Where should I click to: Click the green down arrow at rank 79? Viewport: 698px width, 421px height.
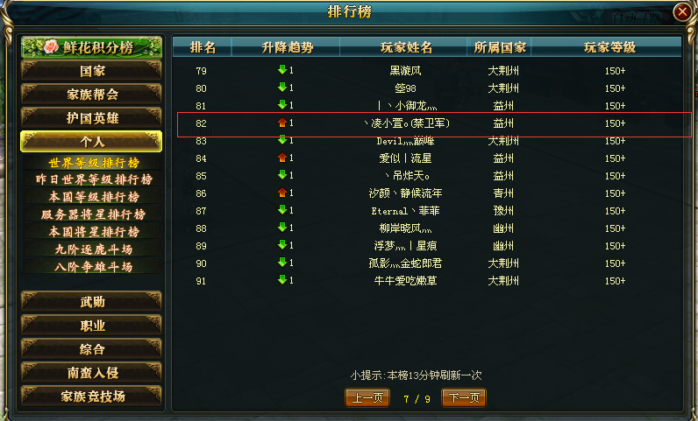pos(281,70)
